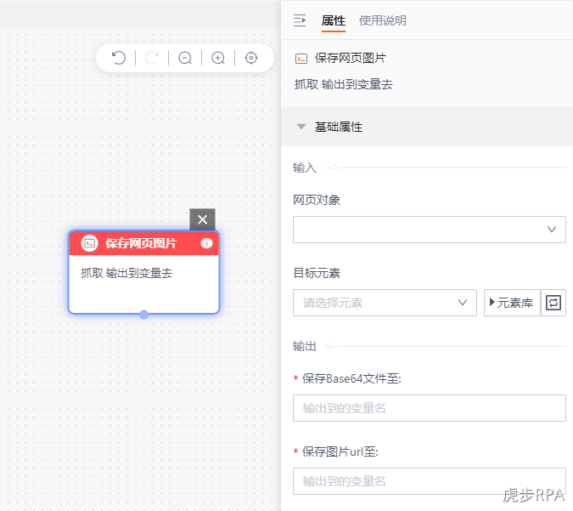
Task: Click the terminal icon on the node header
Action: pyautogui.click(x=89, y=243)
